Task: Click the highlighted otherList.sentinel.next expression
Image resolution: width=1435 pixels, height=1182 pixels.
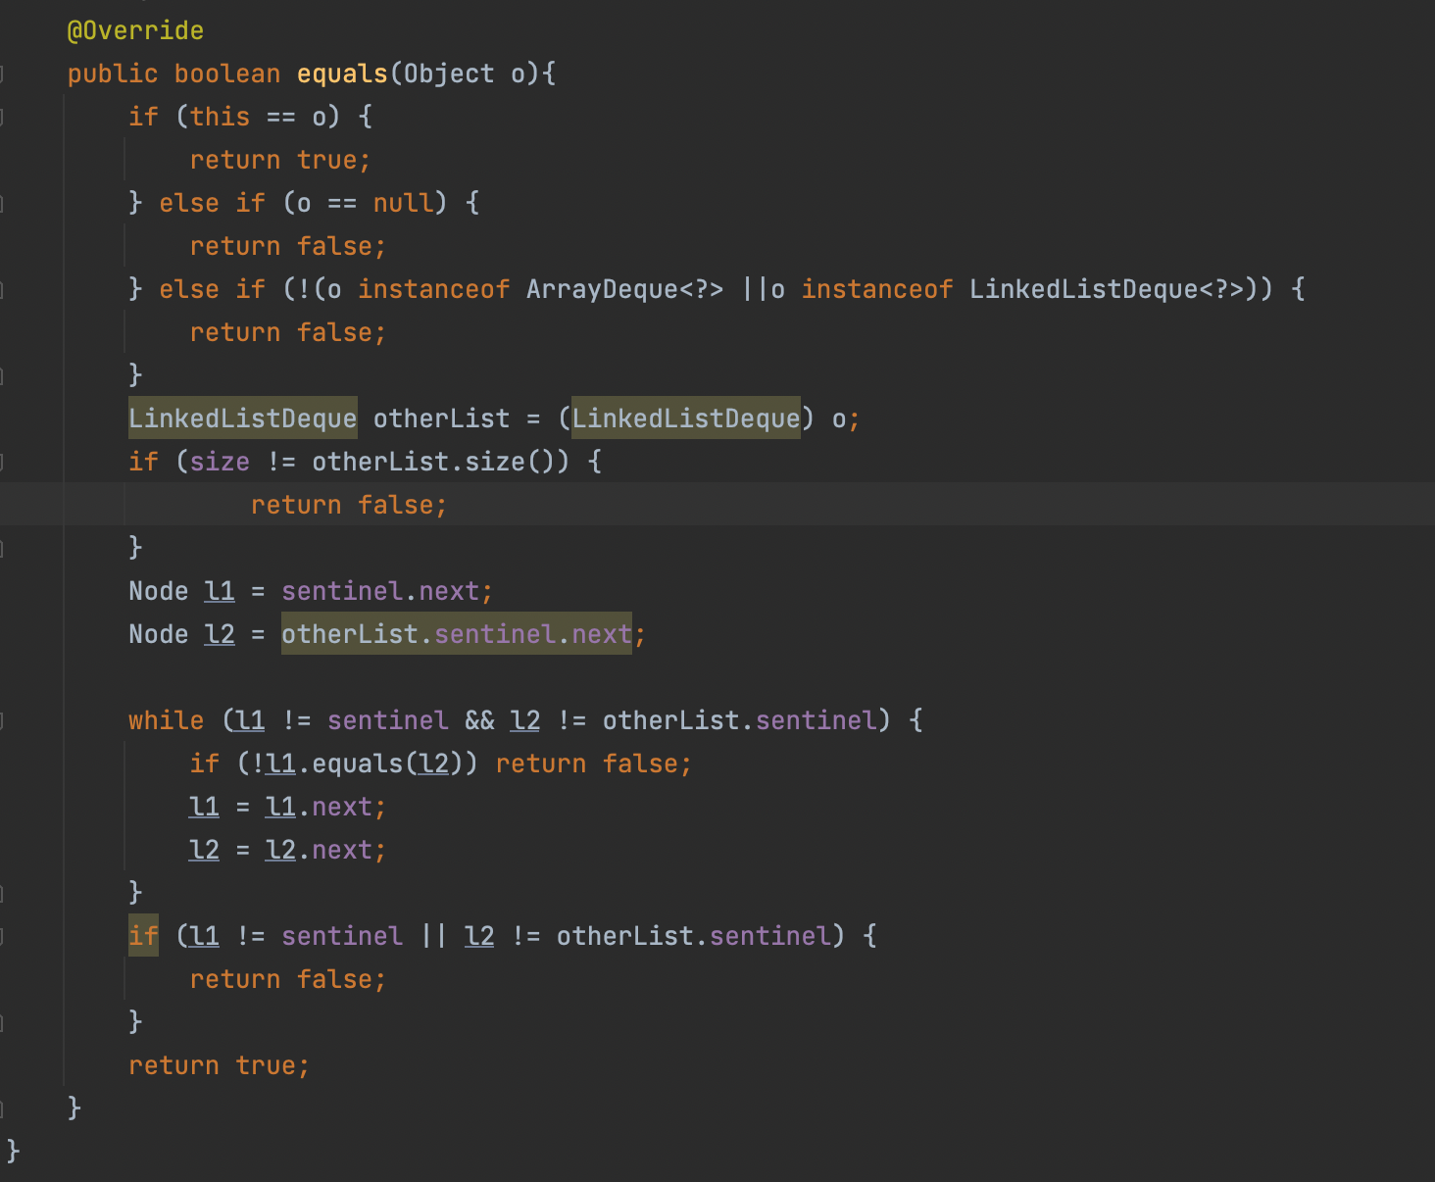Action: [457, 635]
